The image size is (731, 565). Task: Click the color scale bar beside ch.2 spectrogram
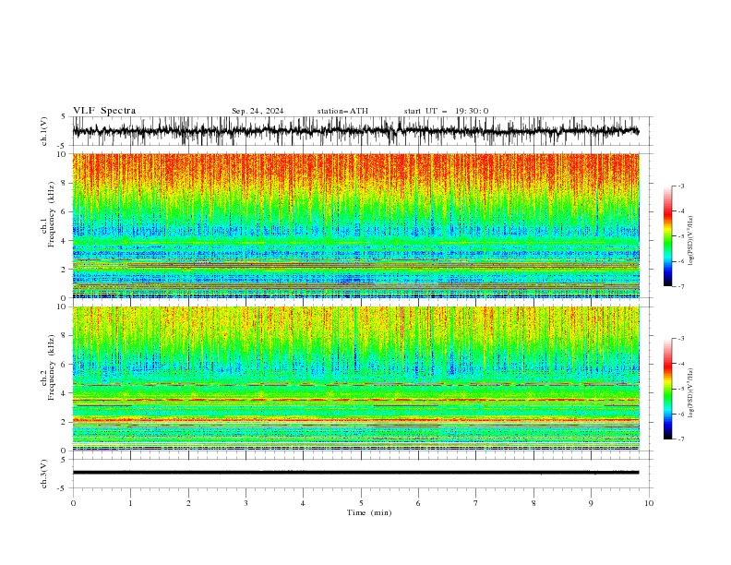(667, 389)
